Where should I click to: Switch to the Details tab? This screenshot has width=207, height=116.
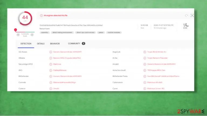[x=41, y=44]
